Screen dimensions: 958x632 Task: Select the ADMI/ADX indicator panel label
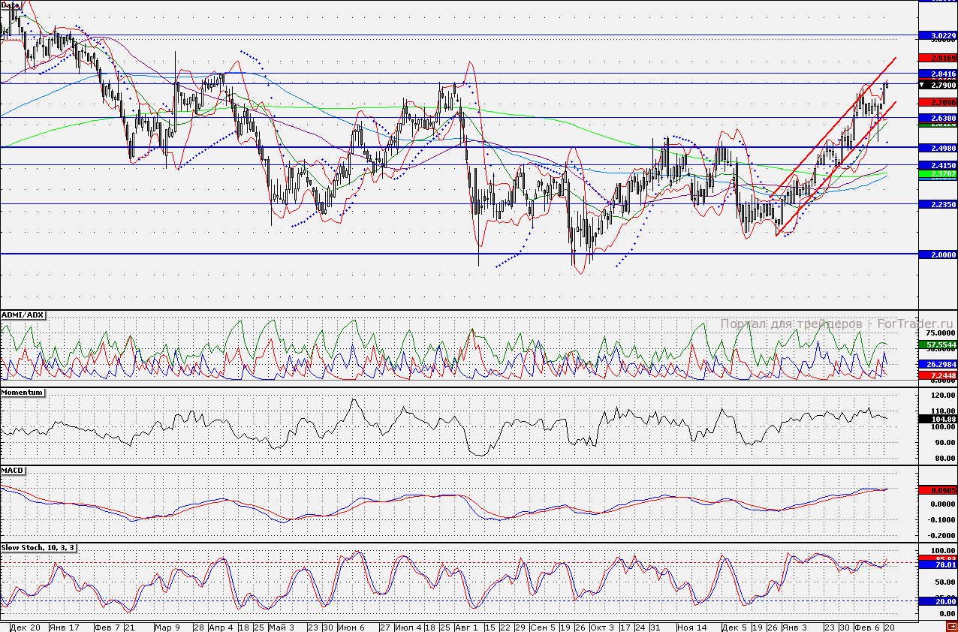[x=23, y=316]
